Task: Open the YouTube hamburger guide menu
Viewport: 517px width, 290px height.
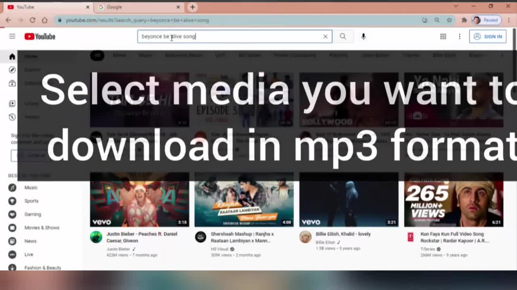Action: click(12, 36)
